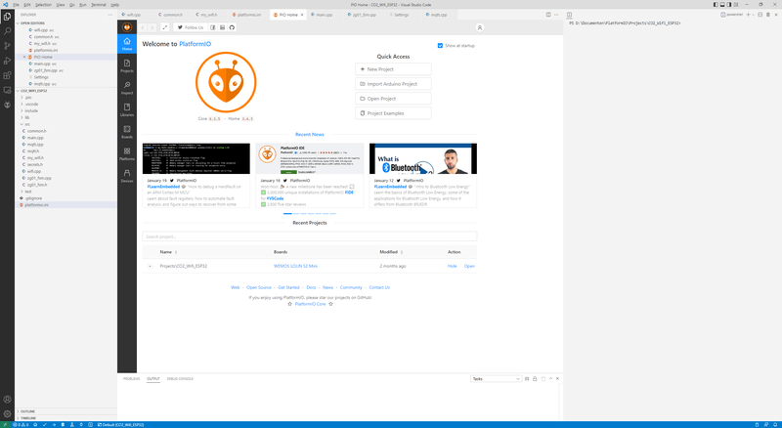Click the Search project input field

coord(309,236)
